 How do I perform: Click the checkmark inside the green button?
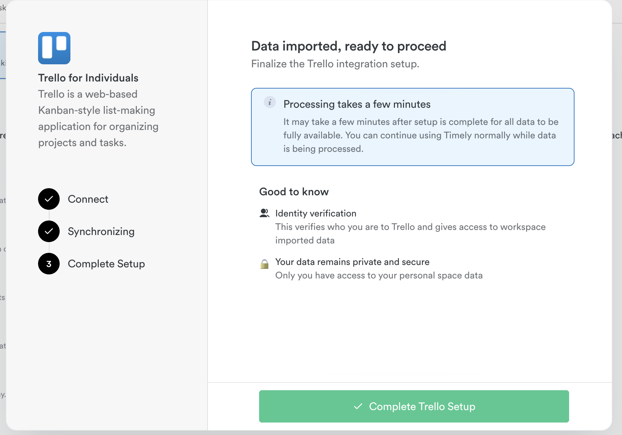click(x=358, y=406)
